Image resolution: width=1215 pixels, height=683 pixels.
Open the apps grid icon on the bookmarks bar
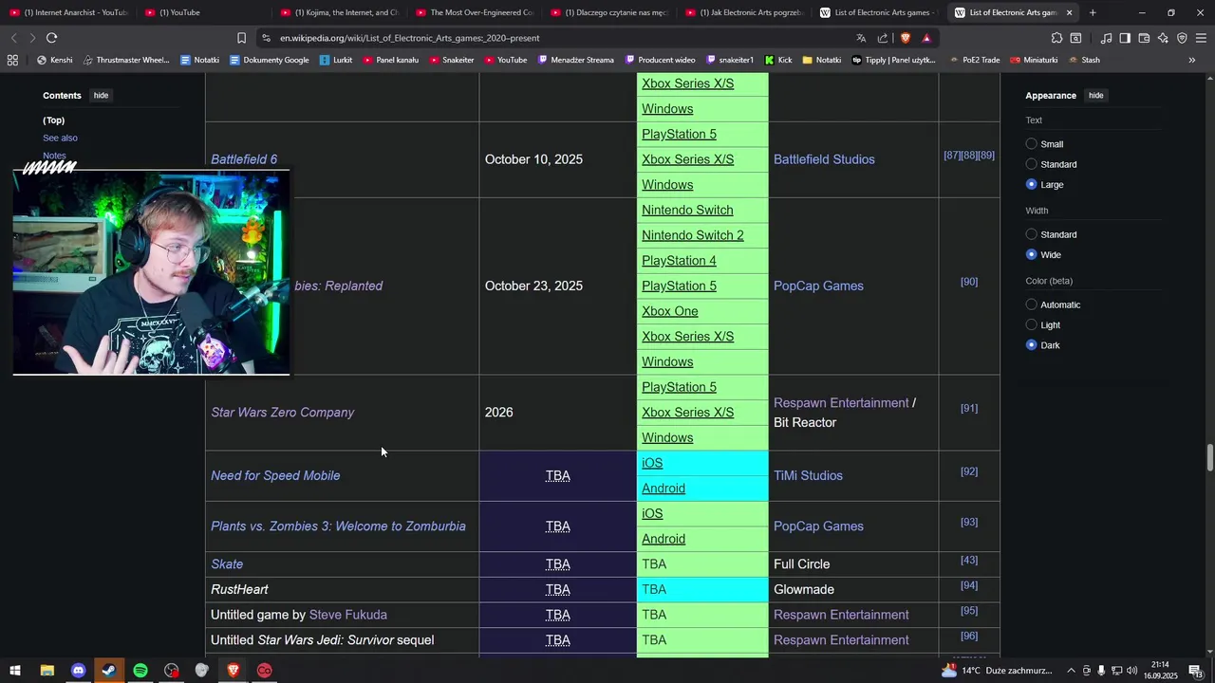click(x=12, y=60)
